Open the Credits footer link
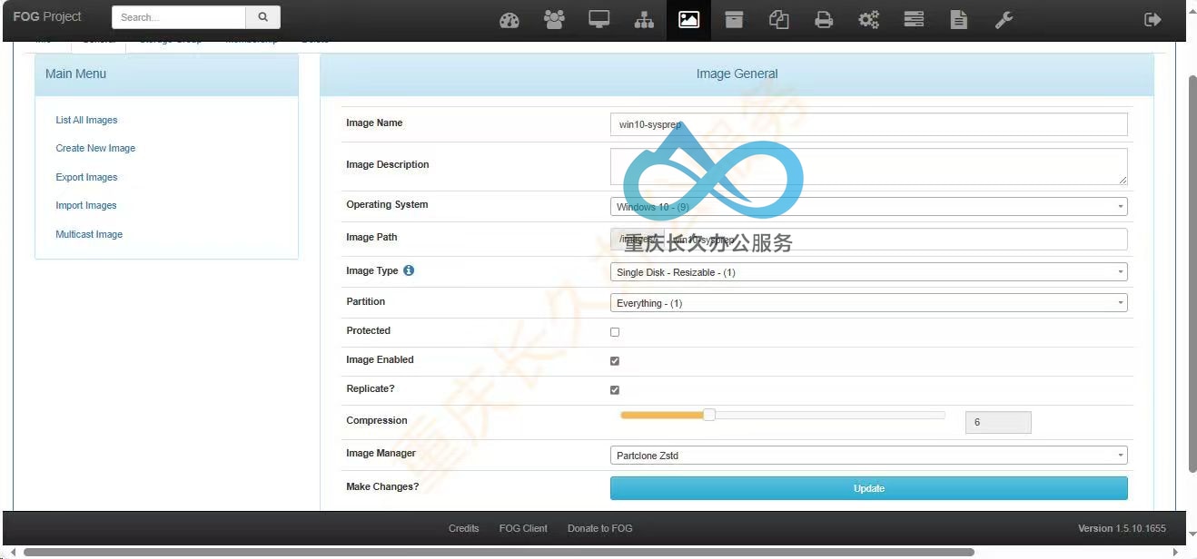Viewport: 1197px width, 559px height. click(464, 528)
